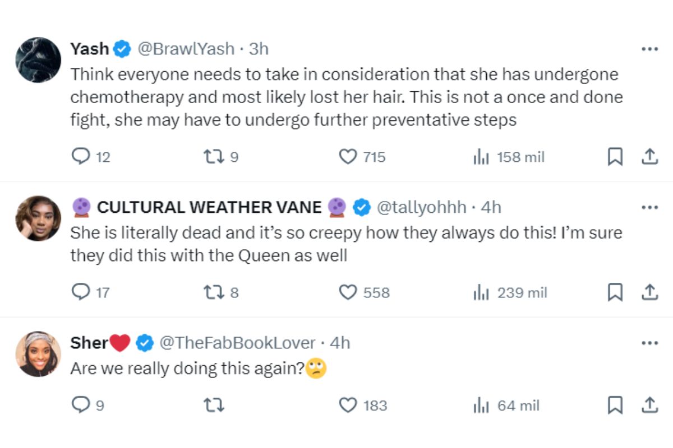
Task: Share Yash's tweet
Action: [649, 157]
